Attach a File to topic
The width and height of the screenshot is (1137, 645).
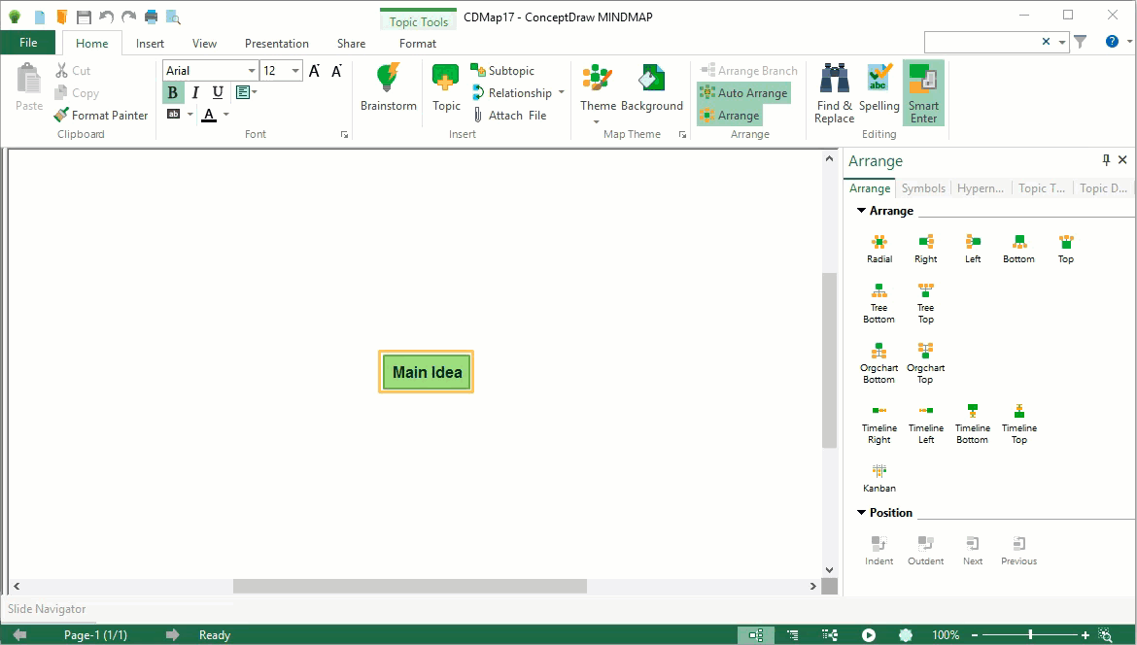coord(510,116)
